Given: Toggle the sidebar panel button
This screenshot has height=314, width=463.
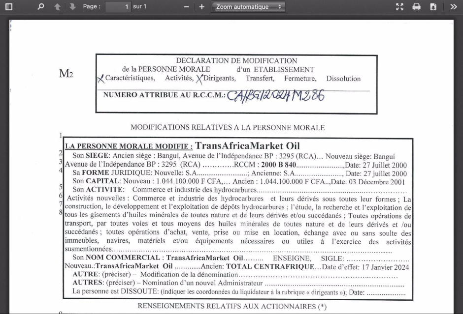Looking at the screenshot, I should click(8, 7).
